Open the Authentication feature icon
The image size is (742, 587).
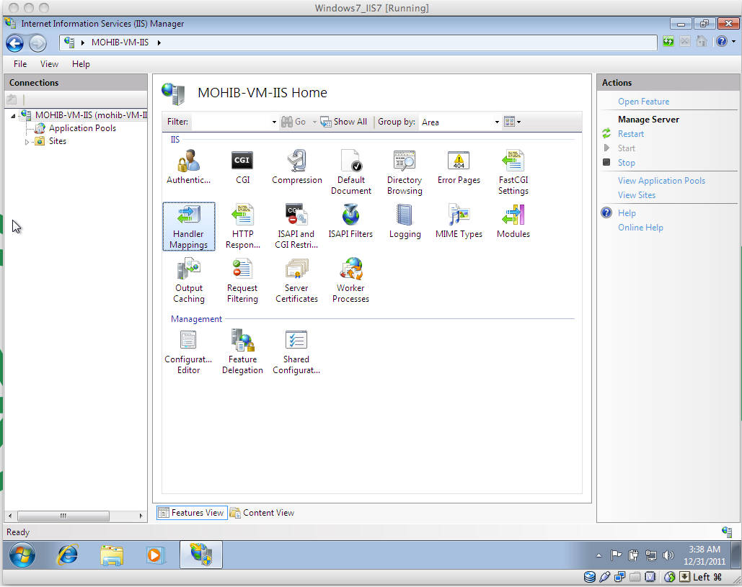(x=188, y=161)
